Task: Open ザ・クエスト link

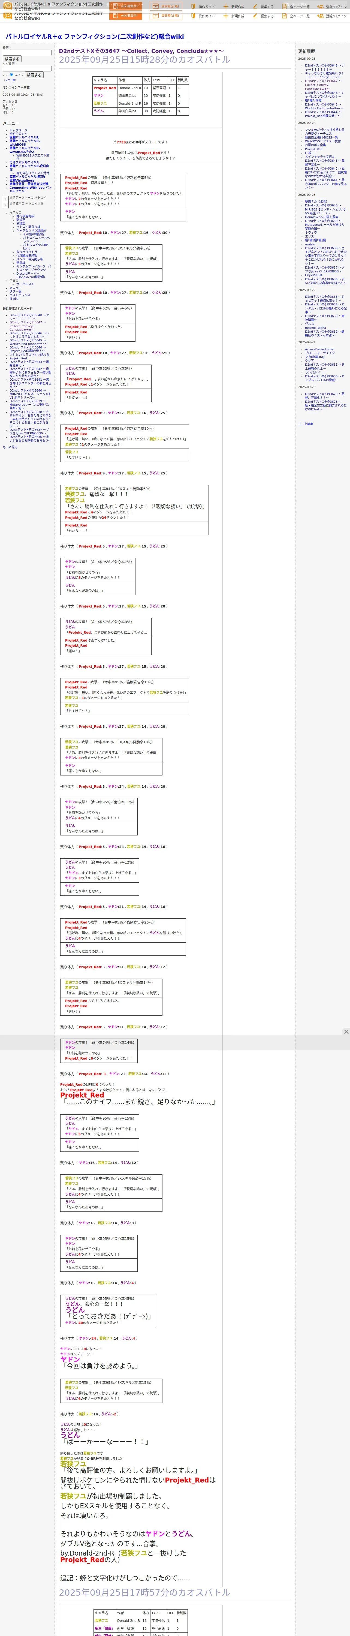Action: pyautogui.click(x=25, y=284)
